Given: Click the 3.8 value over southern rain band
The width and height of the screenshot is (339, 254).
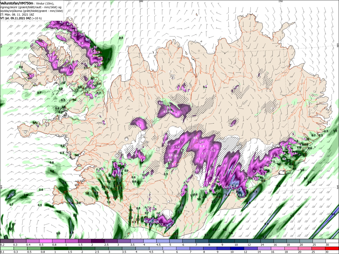Looking at the screenshot, I should [x=182, y=205].
